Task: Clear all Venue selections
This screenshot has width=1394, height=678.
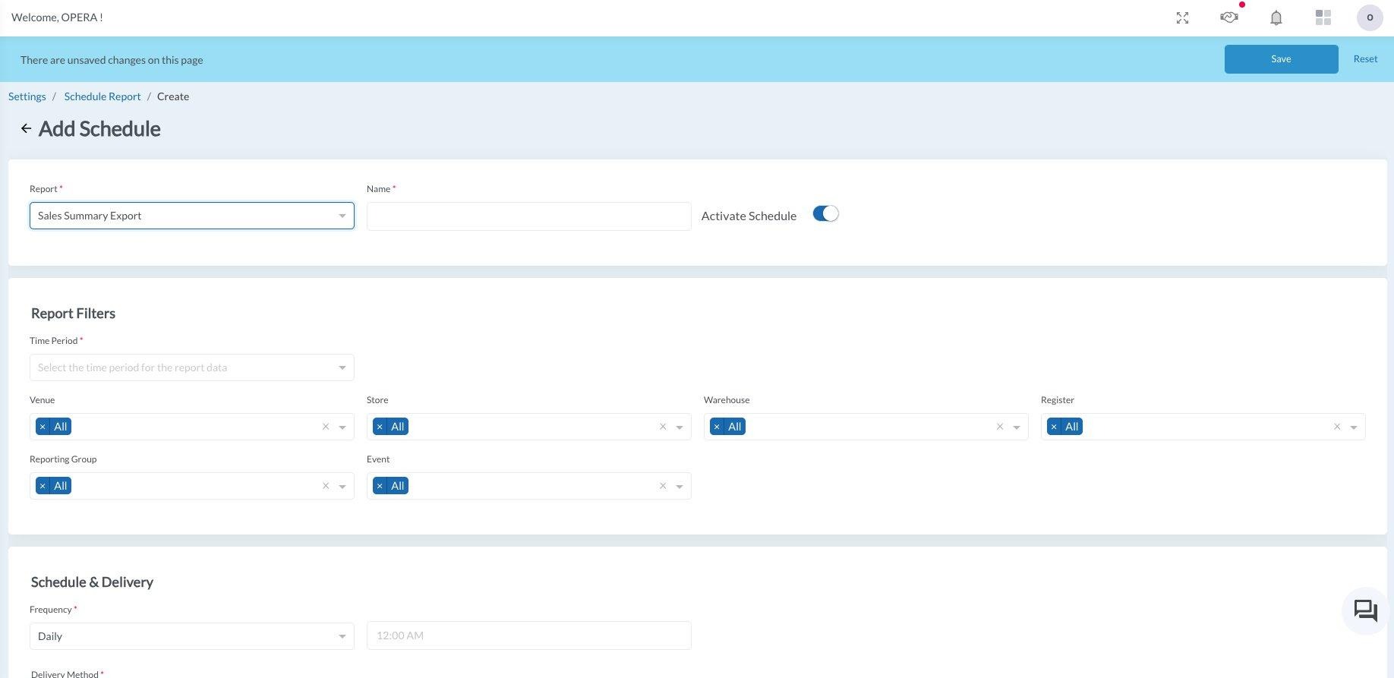Action: [326, 427]
